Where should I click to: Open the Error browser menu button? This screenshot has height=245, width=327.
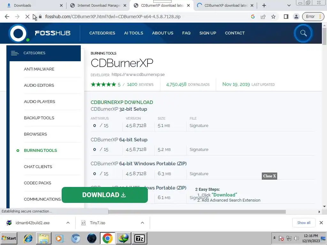pos(313,17)
